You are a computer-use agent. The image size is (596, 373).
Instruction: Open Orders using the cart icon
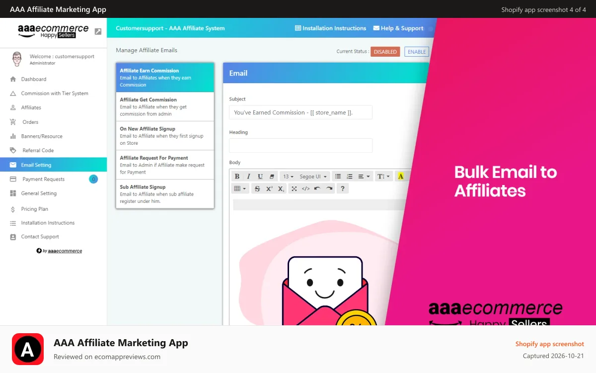(x=13, y=122)
